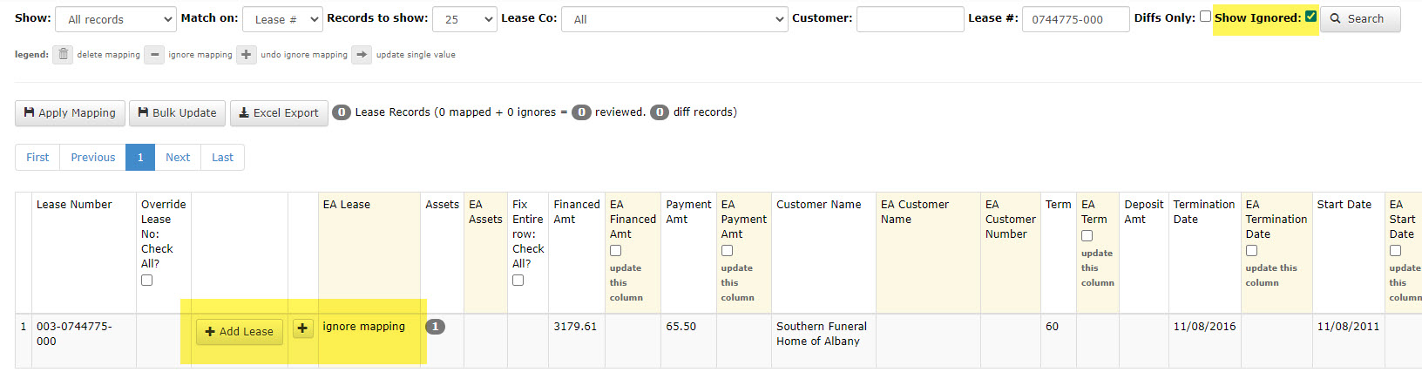Screen dimensions: 1422x379
Task: Open the Show All records dropdown
Action: (116, 19)
